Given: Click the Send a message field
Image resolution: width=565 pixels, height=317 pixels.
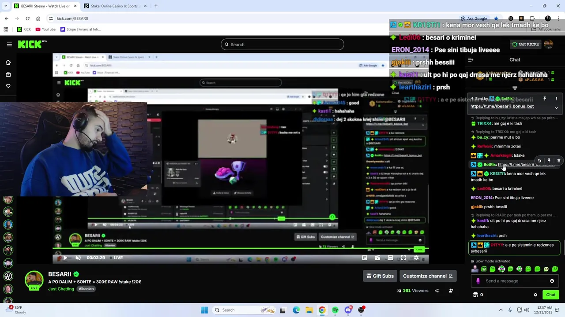Looking at the screenshot, I should click(x=514, y=281).
